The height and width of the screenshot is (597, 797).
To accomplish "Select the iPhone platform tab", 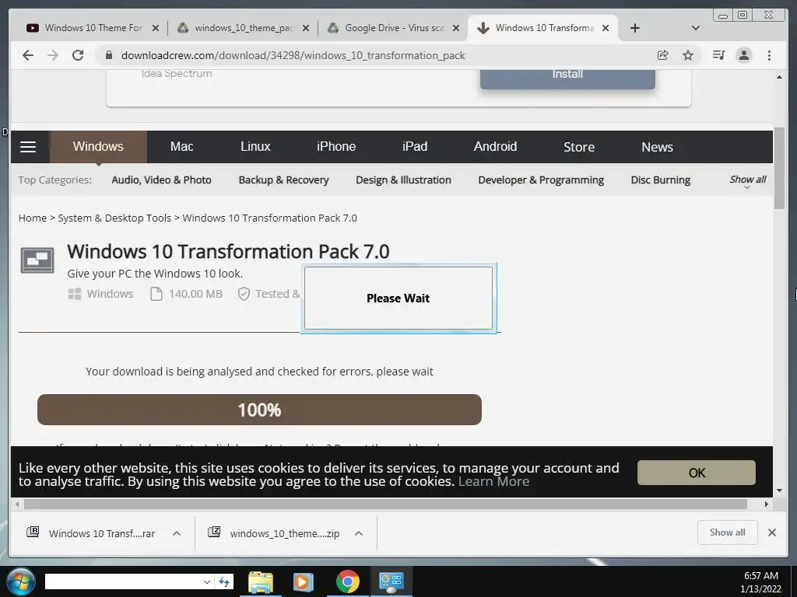I will tap(336, 147).
